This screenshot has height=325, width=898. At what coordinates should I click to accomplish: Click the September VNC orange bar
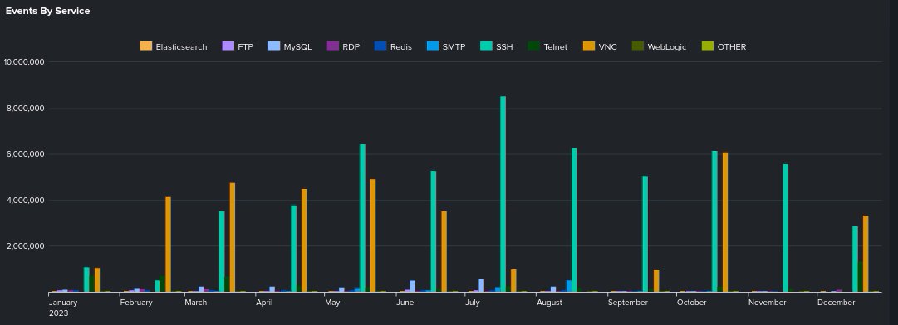[656, 282]
